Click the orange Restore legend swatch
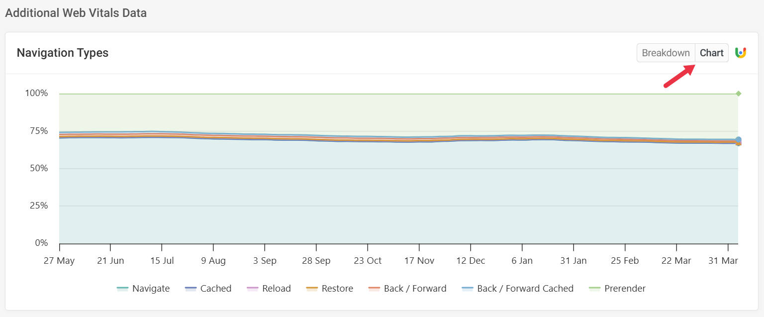Image resolution: width=764 pixels, height=317 pixels. click(312, 289)
